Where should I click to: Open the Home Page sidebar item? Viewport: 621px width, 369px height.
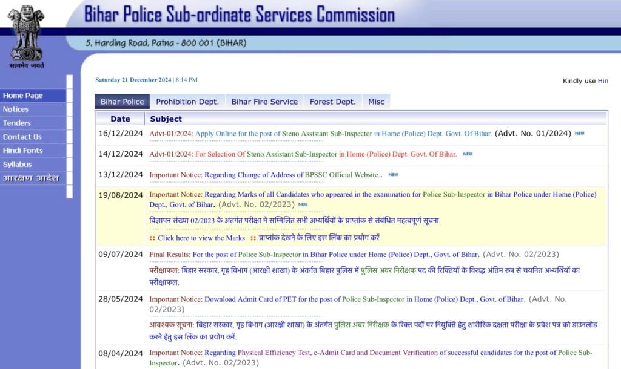click(33, 96)
